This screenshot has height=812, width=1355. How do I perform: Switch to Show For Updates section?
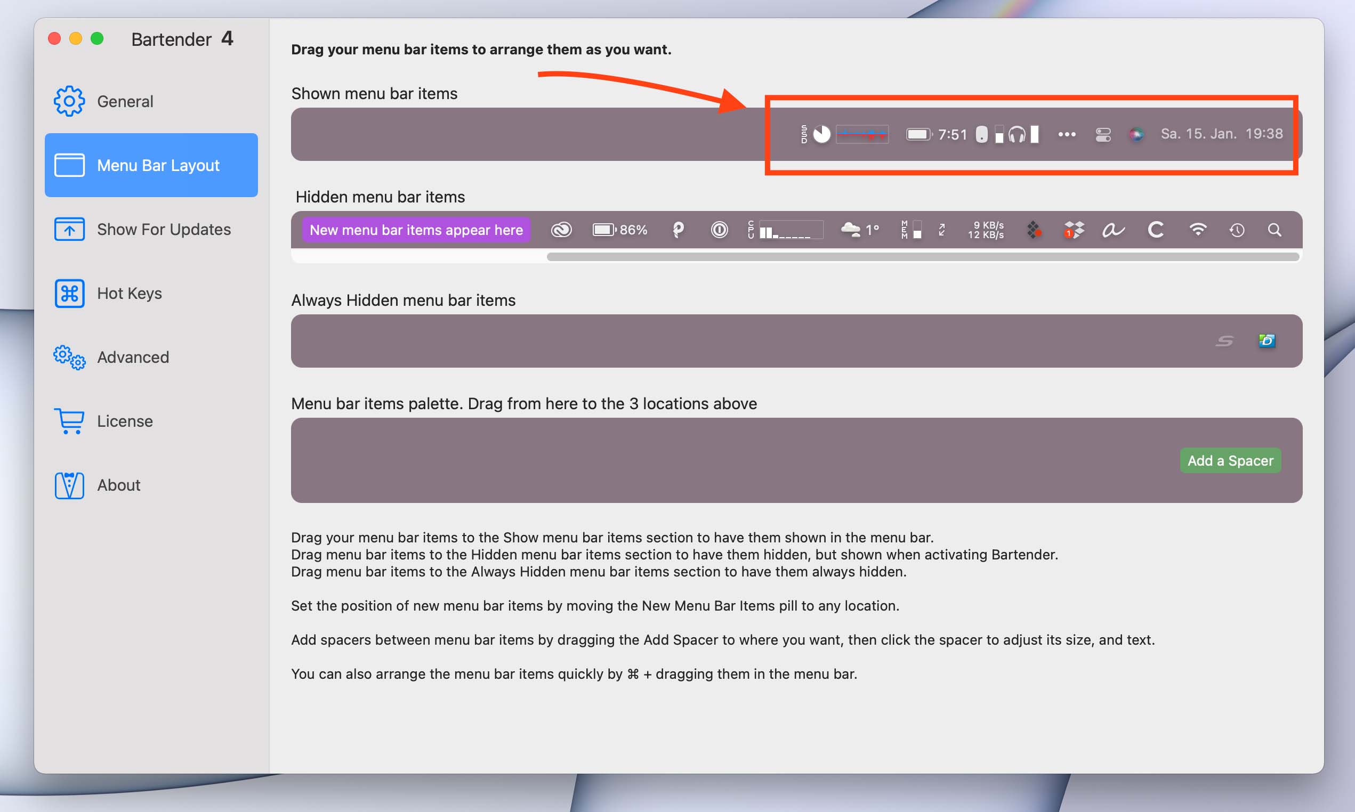[x=163, y=229]
